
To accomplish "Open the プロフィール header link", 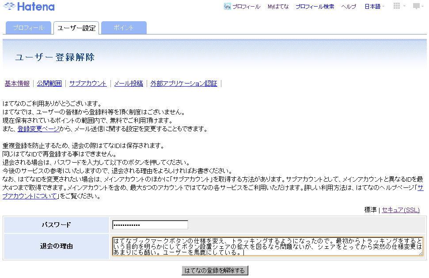I will [x=246, y=7].
